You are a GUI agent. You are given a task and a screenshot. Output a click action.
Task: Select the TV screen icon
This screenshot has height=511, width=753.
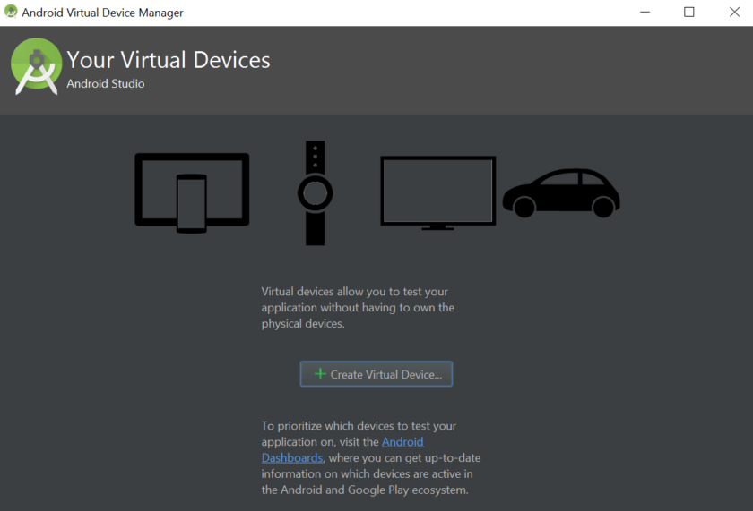click(x=437, y=190)
